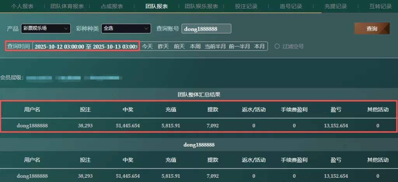
Task: Click the 查询 search button
Action: click(x=372, y=29)
